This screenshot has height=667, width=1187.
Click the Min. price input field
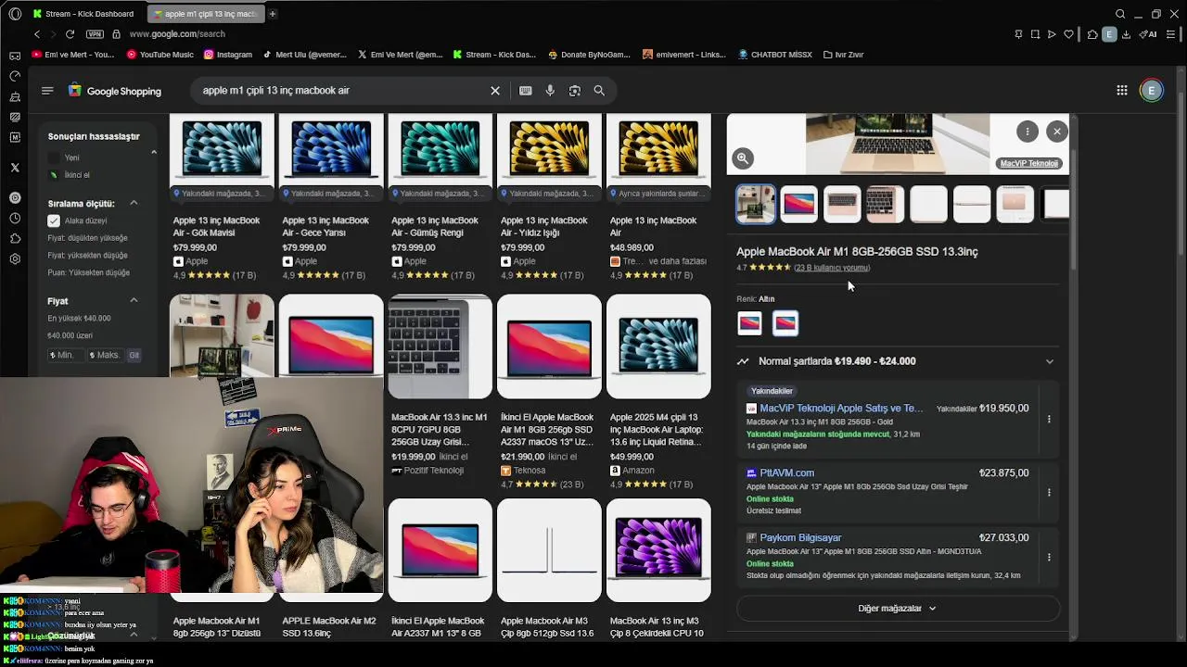click(64, 355)
